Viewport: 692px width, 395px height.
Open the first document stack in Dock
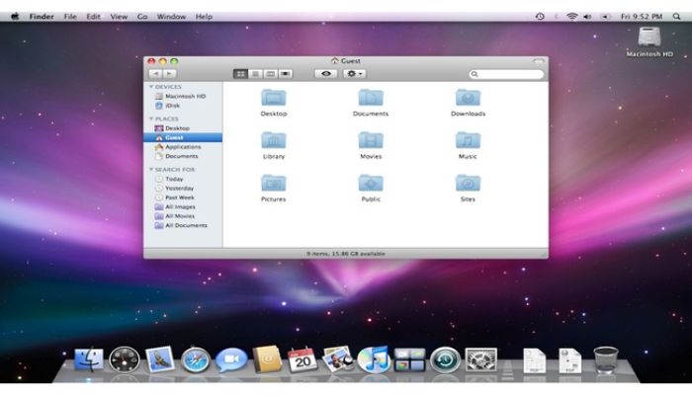click(x=535, y=360)
